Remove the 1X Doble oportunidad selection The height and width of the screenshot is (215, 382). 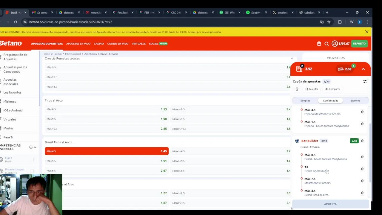362,169
